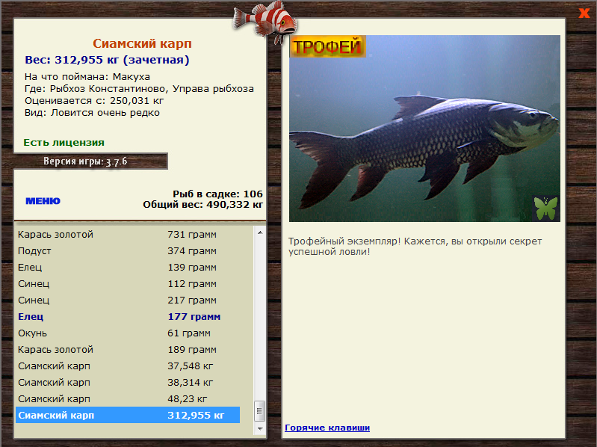Click the Общий вес: 490,332 кг total

point(203,205)
